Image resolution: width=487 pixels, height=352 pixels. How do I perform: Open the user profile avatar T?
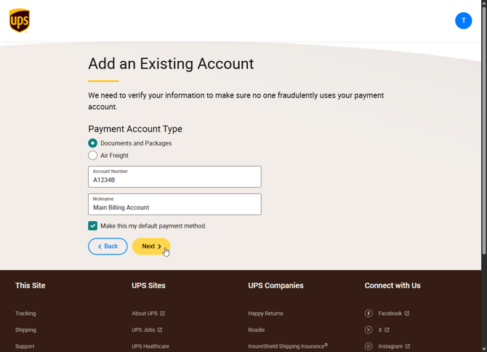coord(464,21)
